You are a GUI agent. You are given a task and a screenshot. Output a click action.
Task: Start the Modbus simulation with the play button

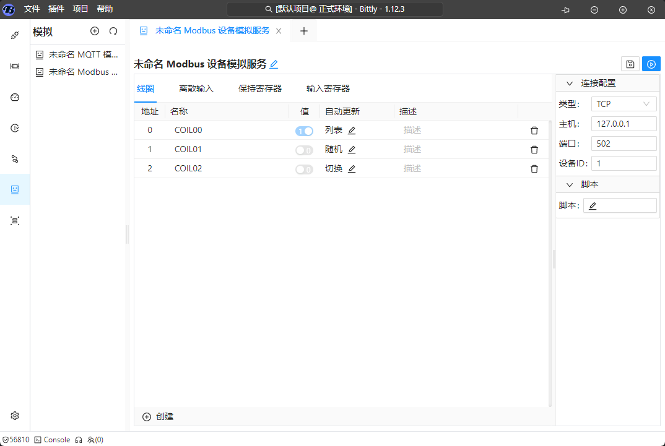click(651, 64)
